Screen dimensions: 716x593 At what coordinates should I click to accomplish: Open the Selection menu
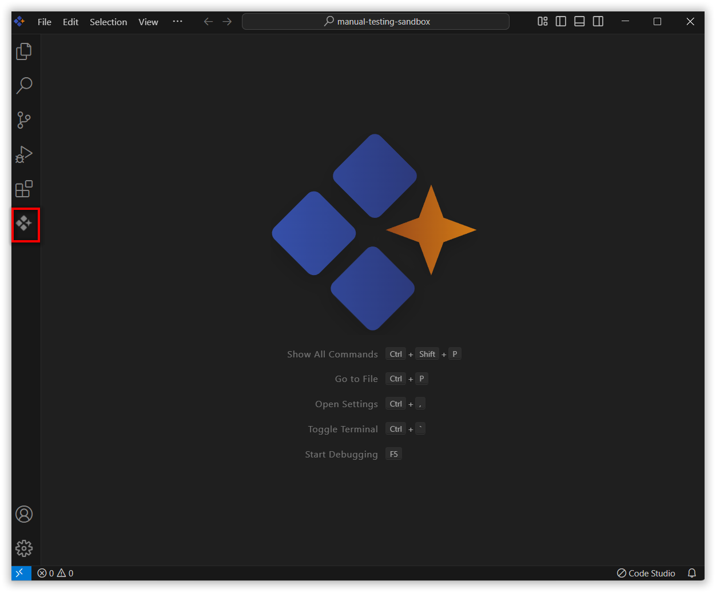pyautogui.click(x=109, y=22)
